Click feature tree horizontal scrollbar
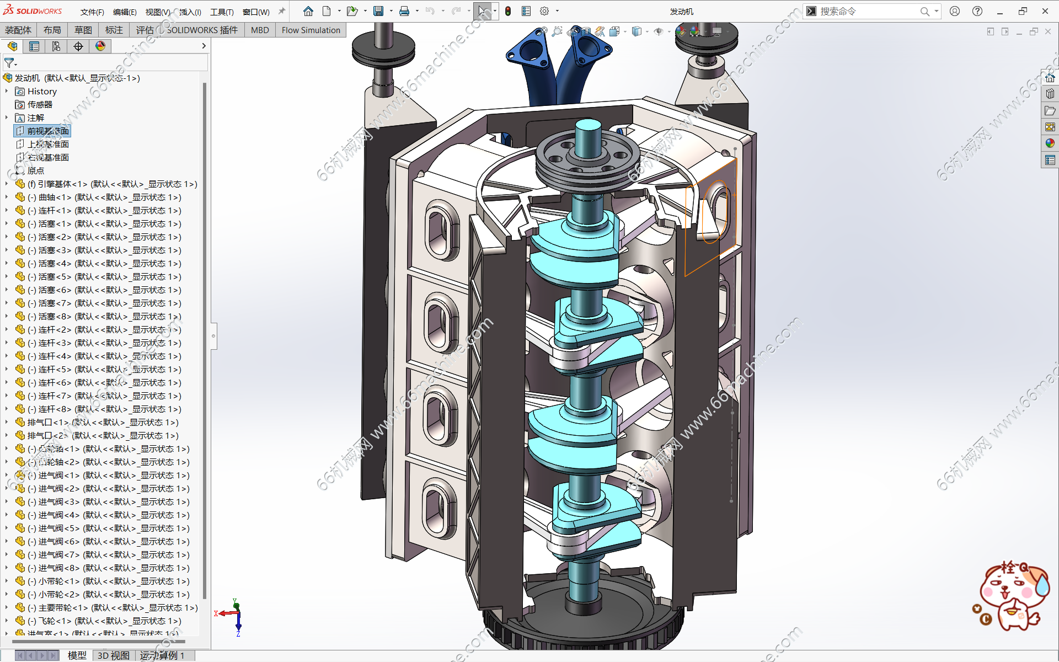 click(98, 642)
